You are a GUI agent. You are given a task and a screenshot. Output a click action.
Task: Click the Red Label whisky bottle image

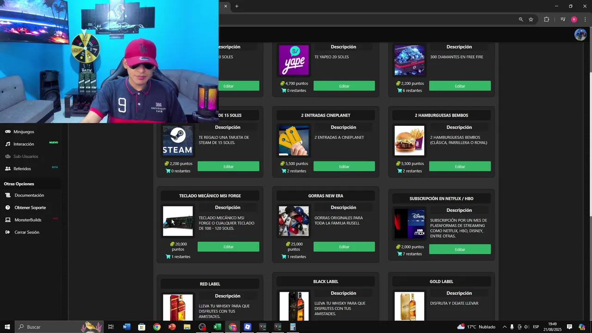tap(178, 308)
